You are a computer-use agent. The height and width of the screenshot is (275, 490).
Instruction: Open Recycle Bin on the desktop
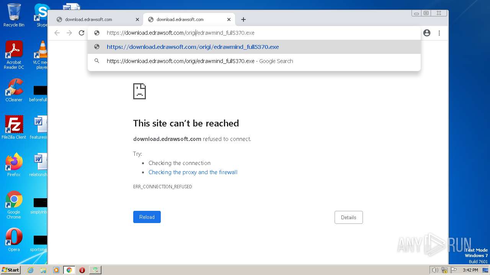[x=14, y=15]
